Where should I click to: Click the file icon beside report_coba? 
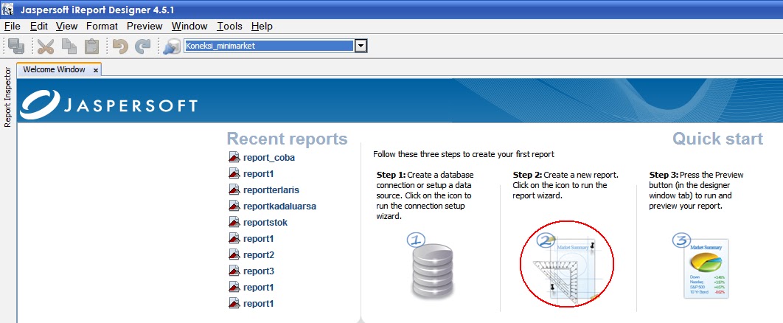[x=234, y=157]
